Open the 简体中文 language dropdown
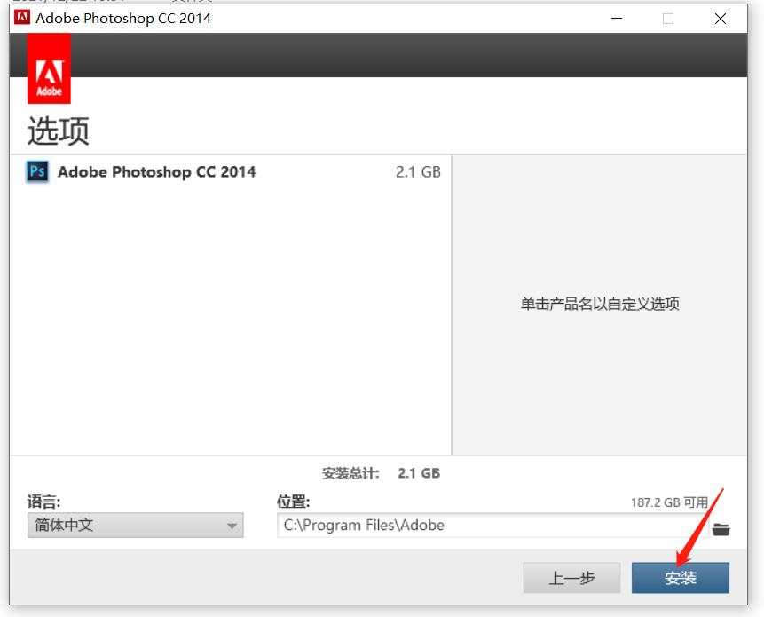 pos(135,525)
